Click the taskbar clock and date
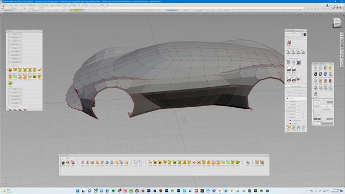The width and height of the screenshot is (345, 194). point(336,191)
